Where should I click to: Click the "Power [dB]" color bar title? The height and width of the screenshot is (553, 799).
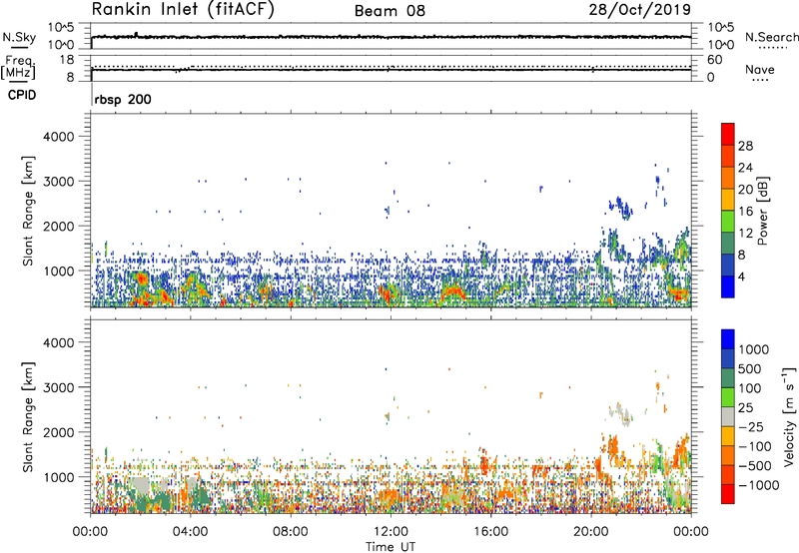tap(763, 212)
